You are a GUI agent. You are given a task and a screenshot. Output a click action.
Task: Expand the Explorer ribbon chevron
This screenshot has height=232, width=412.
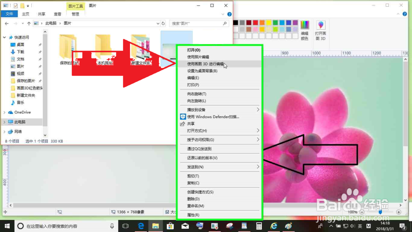[x=223, y=14]
